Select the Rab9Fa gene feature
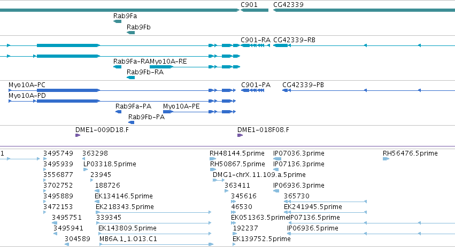This screenshot has width=455, height=247. click(117, 21)
